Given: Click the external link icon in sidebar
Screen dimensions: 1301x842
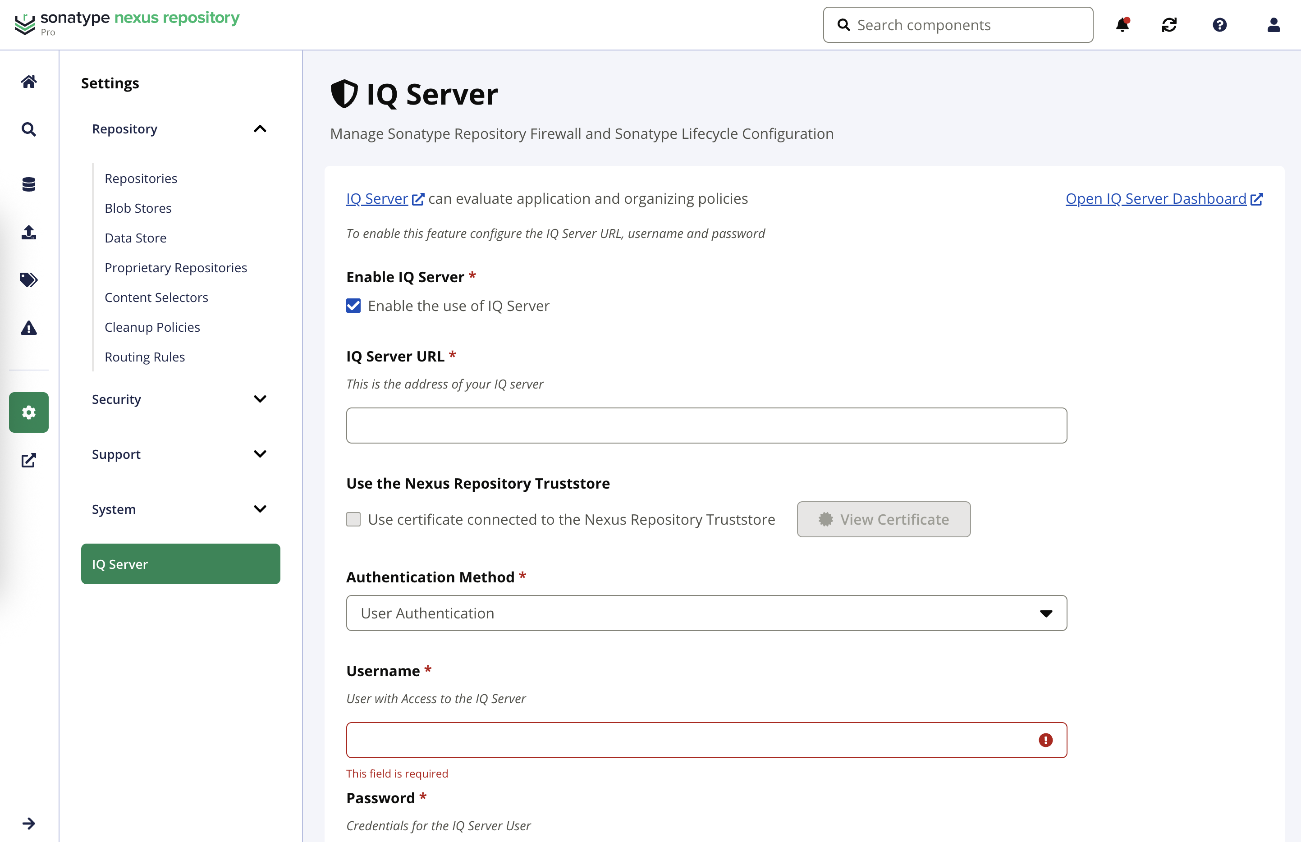Looking at the screenshot, I should (x=29, y=460).
